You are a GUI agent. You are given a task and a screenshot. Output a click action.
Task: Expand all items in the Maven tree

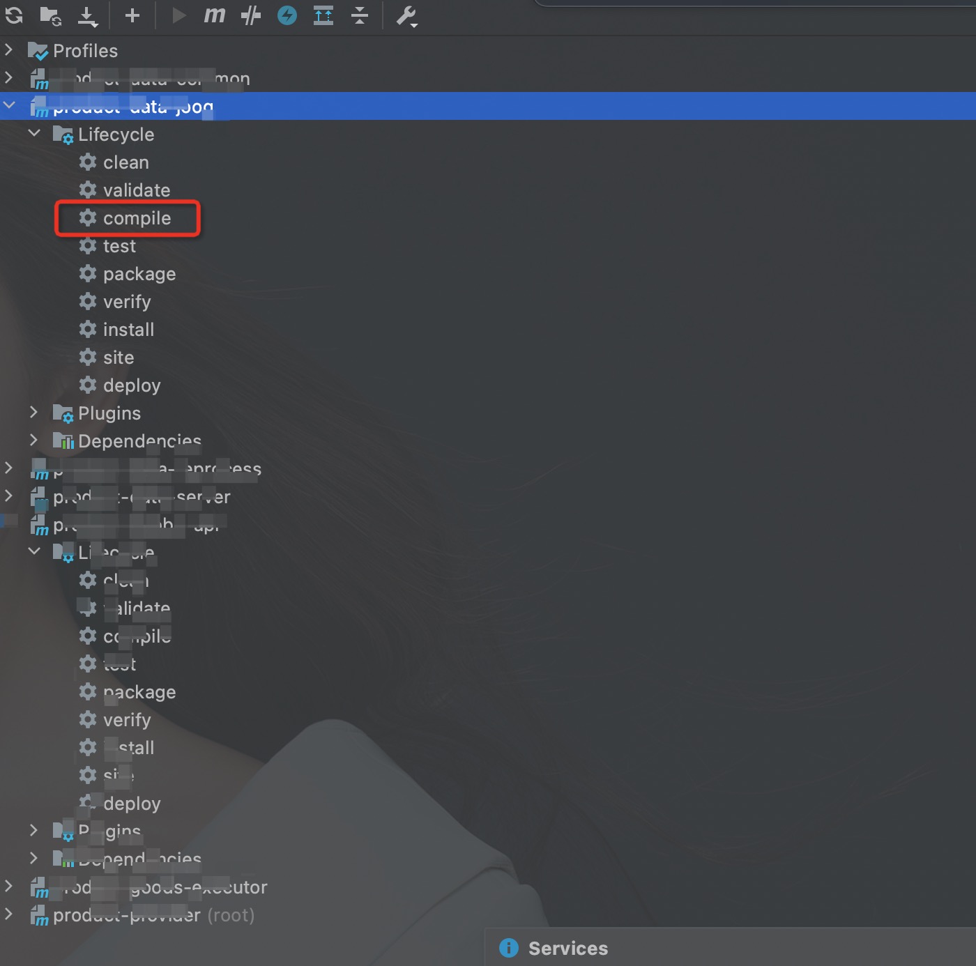pyautogui.click(x=323, y=15)
